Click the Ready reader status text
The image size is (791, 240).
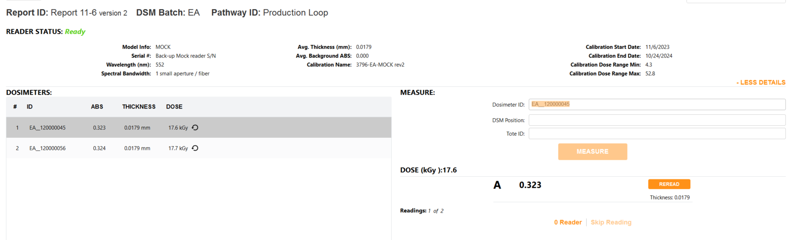pyautogui.click(x=75, y=32)
